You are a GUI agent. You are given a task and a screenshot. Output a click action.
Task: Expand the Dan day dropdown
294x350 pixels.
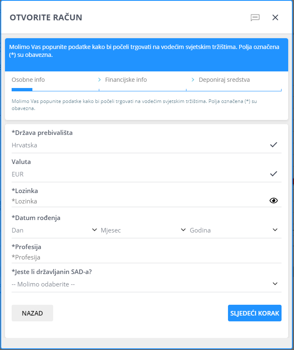tap(54, 230)
